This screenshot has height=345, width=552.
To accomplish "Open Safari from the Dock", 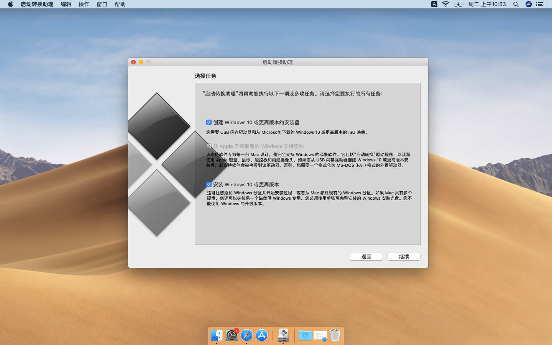I will [x=246, y=335].
